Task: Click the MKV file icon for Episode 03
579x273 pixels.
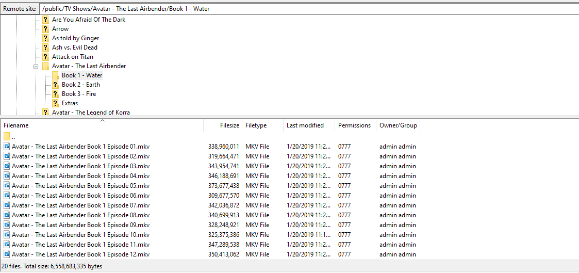Action: [7, 166]
